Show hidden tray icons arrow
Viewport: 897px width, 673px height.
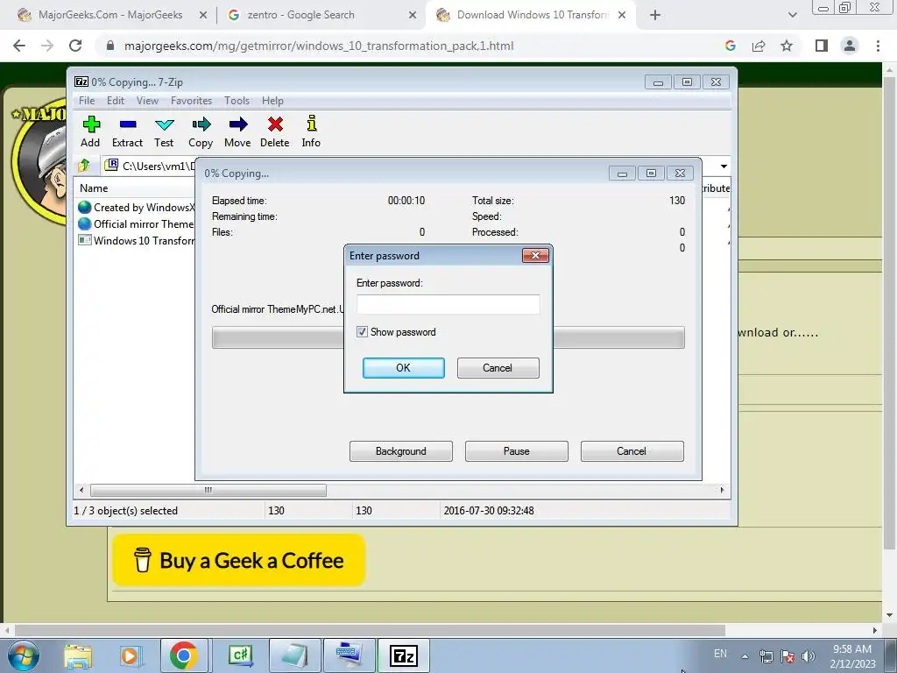pyautogui.click(x=745, y=656)
